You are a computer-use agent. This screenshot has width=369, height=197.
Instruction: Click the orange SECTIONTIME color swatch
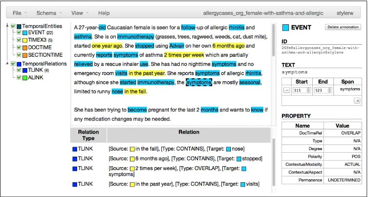[x=25, y=55]
